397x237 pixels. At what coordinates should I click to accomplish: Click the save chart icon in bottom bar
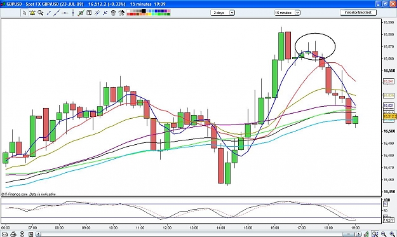(x=30, y=234)
